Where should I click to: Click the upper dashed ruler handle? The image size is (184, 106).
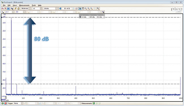coord(2,17)
